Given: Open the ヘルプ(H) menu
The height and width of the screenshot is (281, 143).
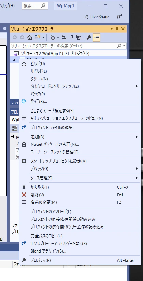Looking at the screenshot, I should pyautogui.click(x=7, y=6).
